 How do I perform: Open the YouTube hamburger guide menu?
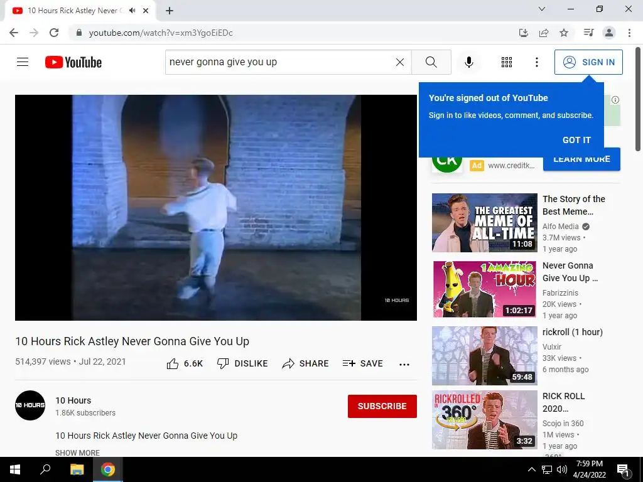(x=23, y=62)
